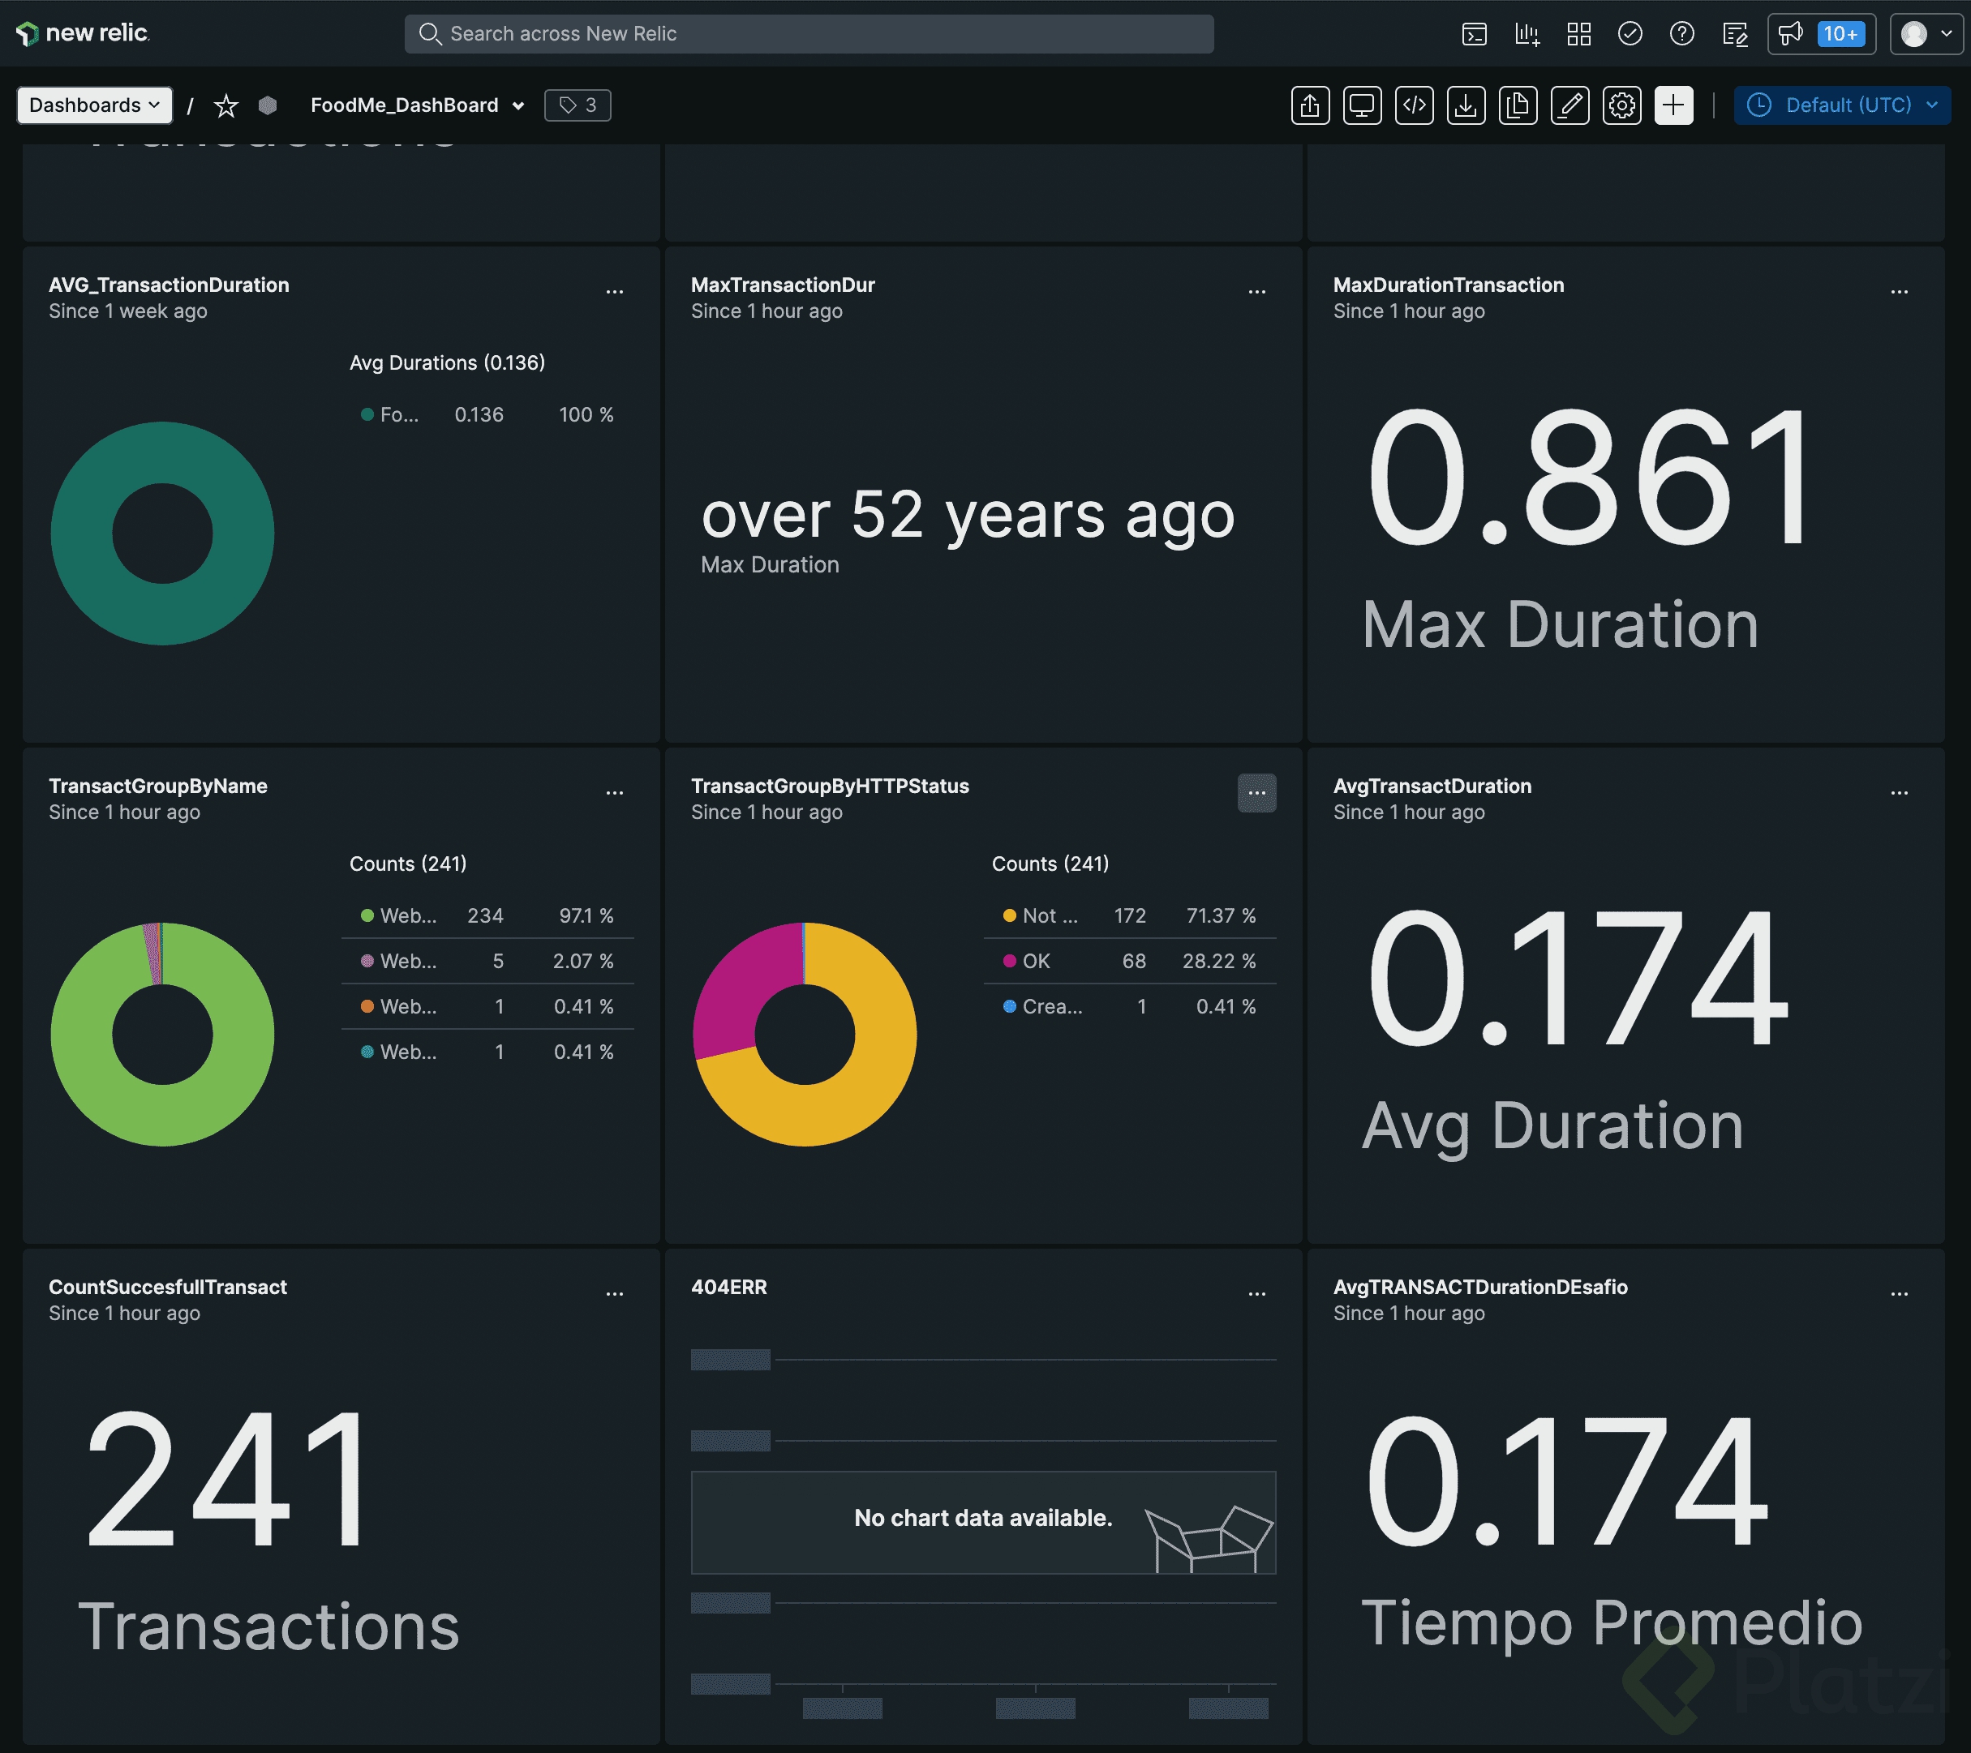View dashboard JSON code icon

click(x=1414, y=105)
